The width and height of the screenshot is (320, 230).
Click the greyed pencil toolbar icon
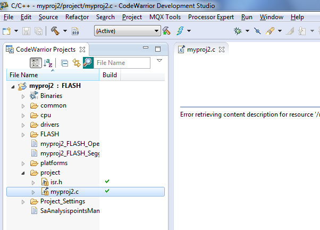[290, 31]
